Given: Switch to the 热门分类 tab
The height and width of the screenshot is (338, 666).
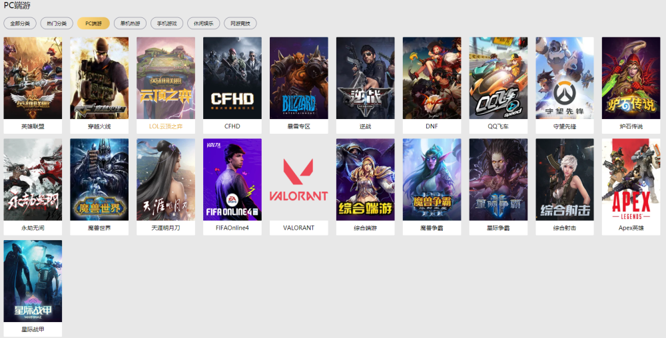Looking at the screenshot, I should 57,23.
